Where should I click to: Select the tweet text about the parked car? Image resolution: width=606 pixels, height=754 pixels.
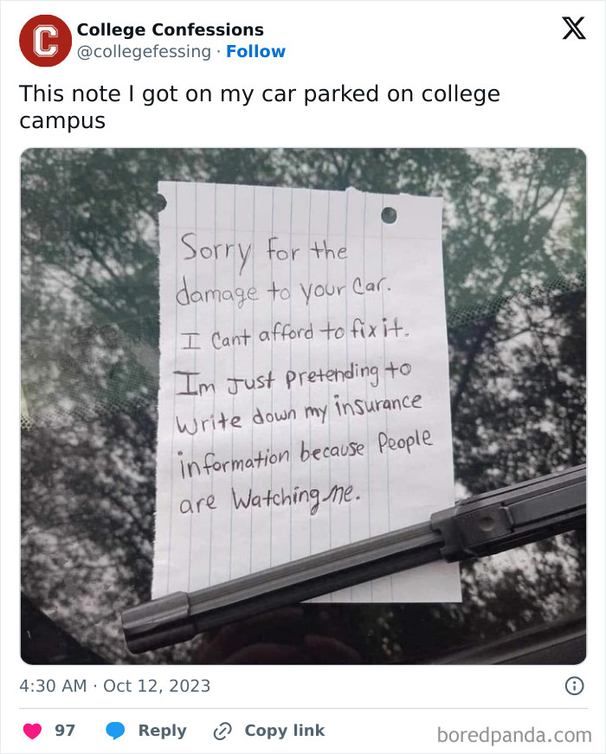click(x=260, y=106)
